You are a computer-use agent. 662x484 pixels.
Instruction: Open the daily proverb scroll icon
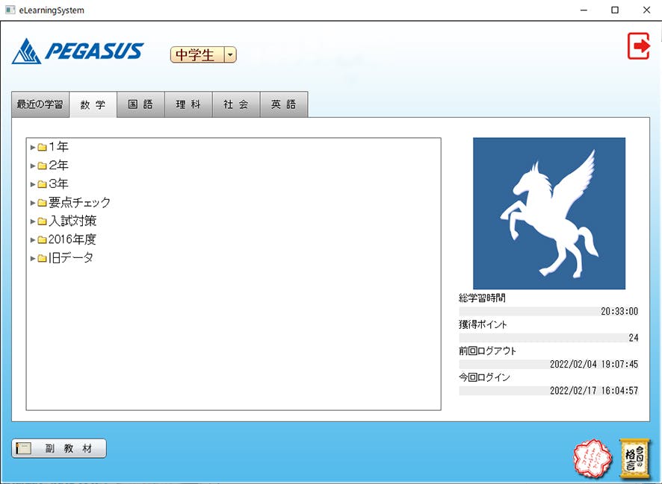click(636, 458)
